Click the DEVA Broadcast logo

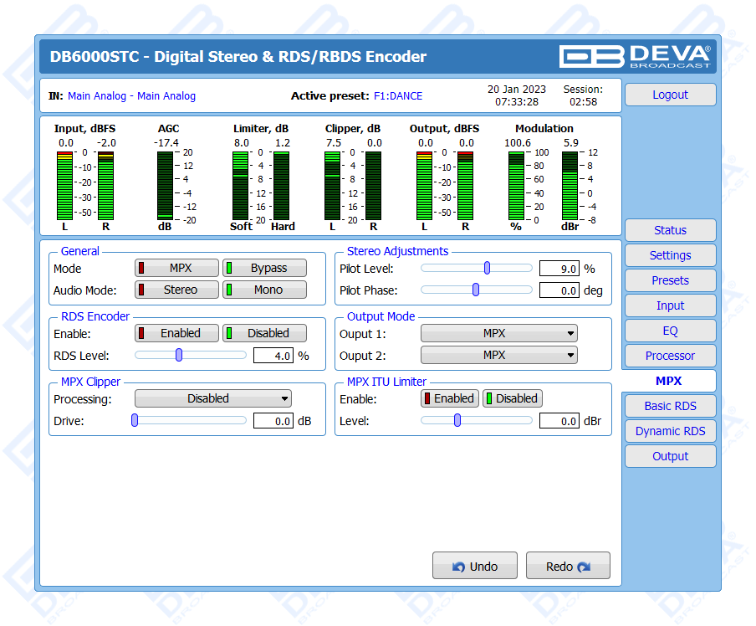tap(635, 56)
